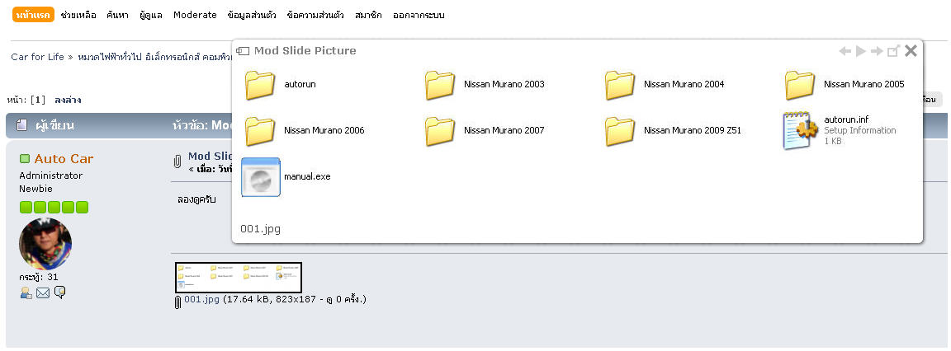Click the Nissan Murano 2006 folder icon

[261, 131]
